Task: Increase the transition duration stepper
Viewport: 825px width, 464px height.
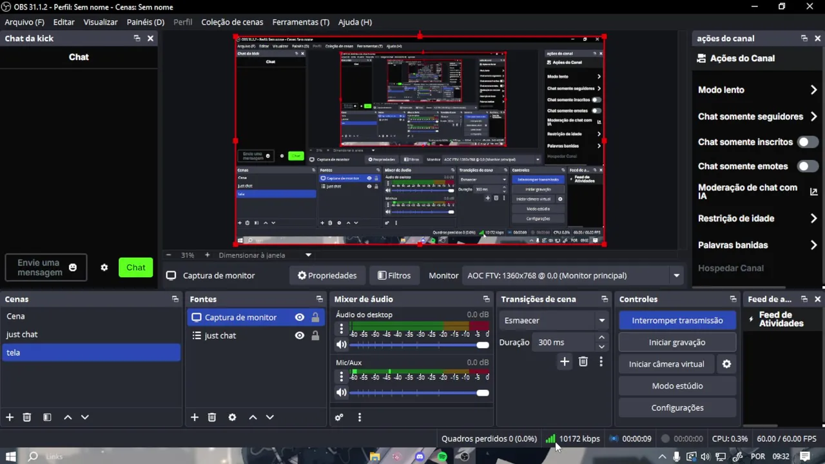Action: (601, 338)
